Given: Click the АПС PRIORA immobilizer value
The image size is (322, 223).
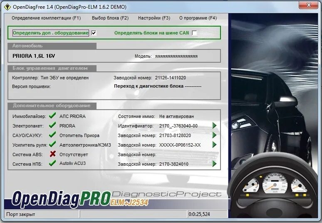Looking at the screenshot, I should tap(72, 116).
